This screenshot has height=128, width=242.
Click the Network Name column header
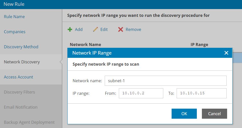click(85, 45)
